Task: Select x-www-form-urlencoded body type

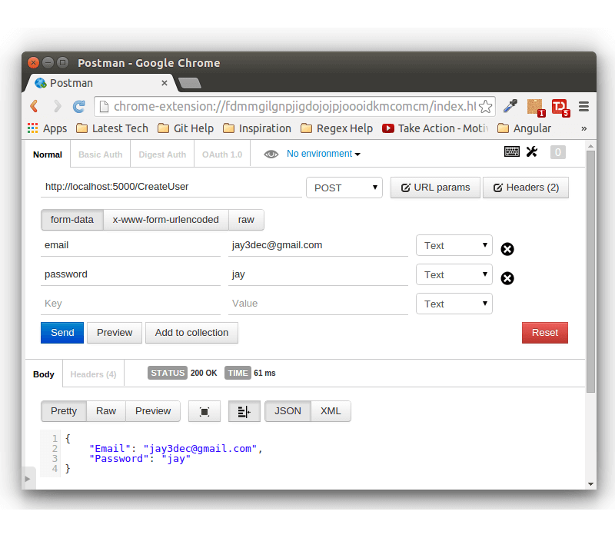Action: pos(165,220)
